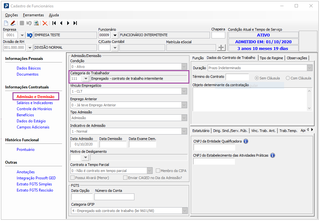320x221 pixels.
Task: Open the Categoria do Trabalhador dropdown
Action: point(86,79)
